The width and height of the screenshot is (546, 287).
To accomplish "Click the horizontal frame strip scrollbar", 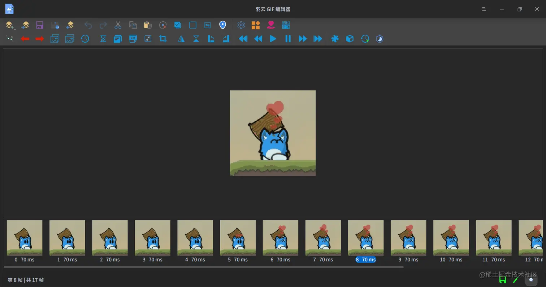I will click(x=203, y=267).
